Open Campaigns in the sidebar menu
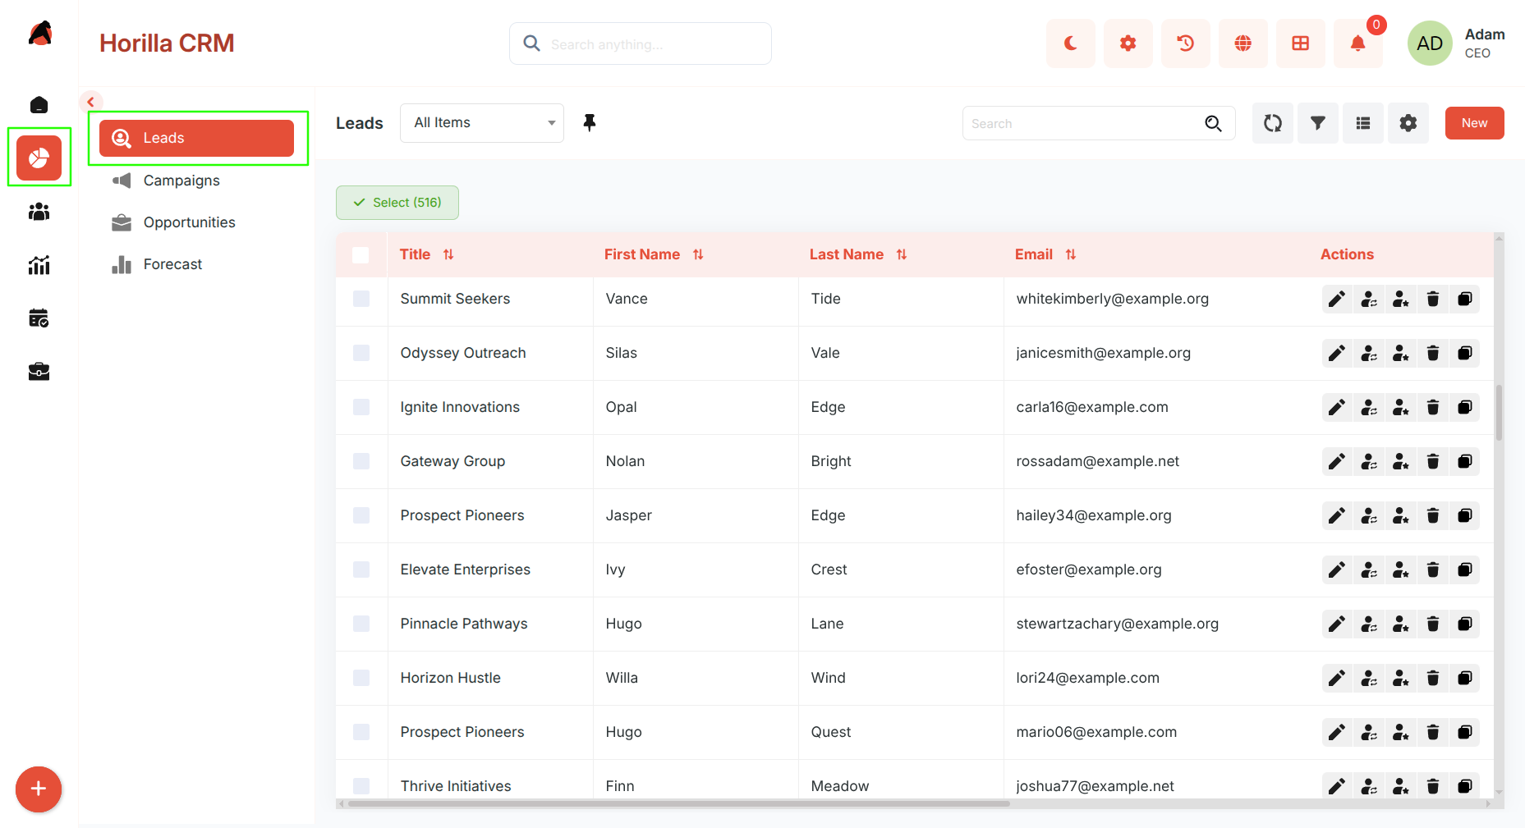 point(196,181)
